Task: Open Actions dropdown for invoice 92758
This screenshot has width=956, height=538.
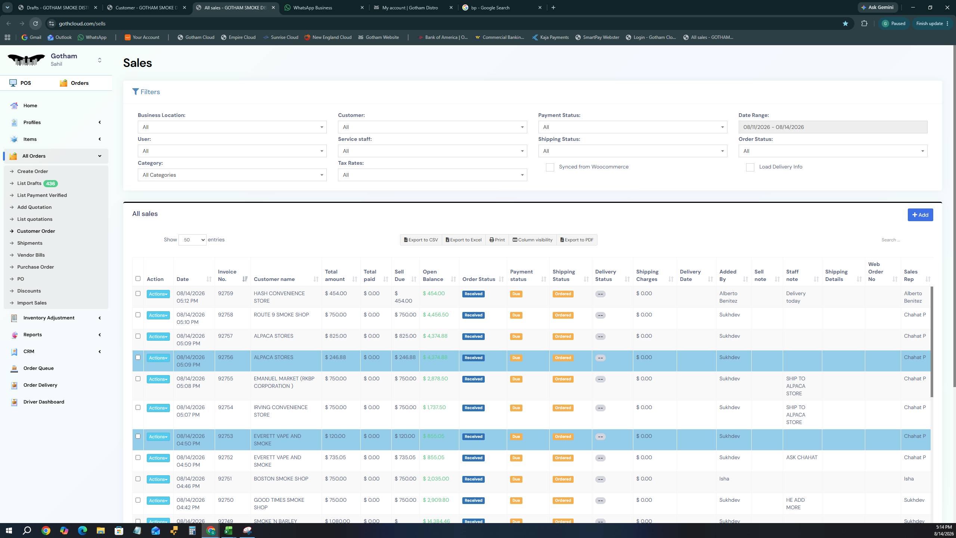Action: [x=158, y=315]
